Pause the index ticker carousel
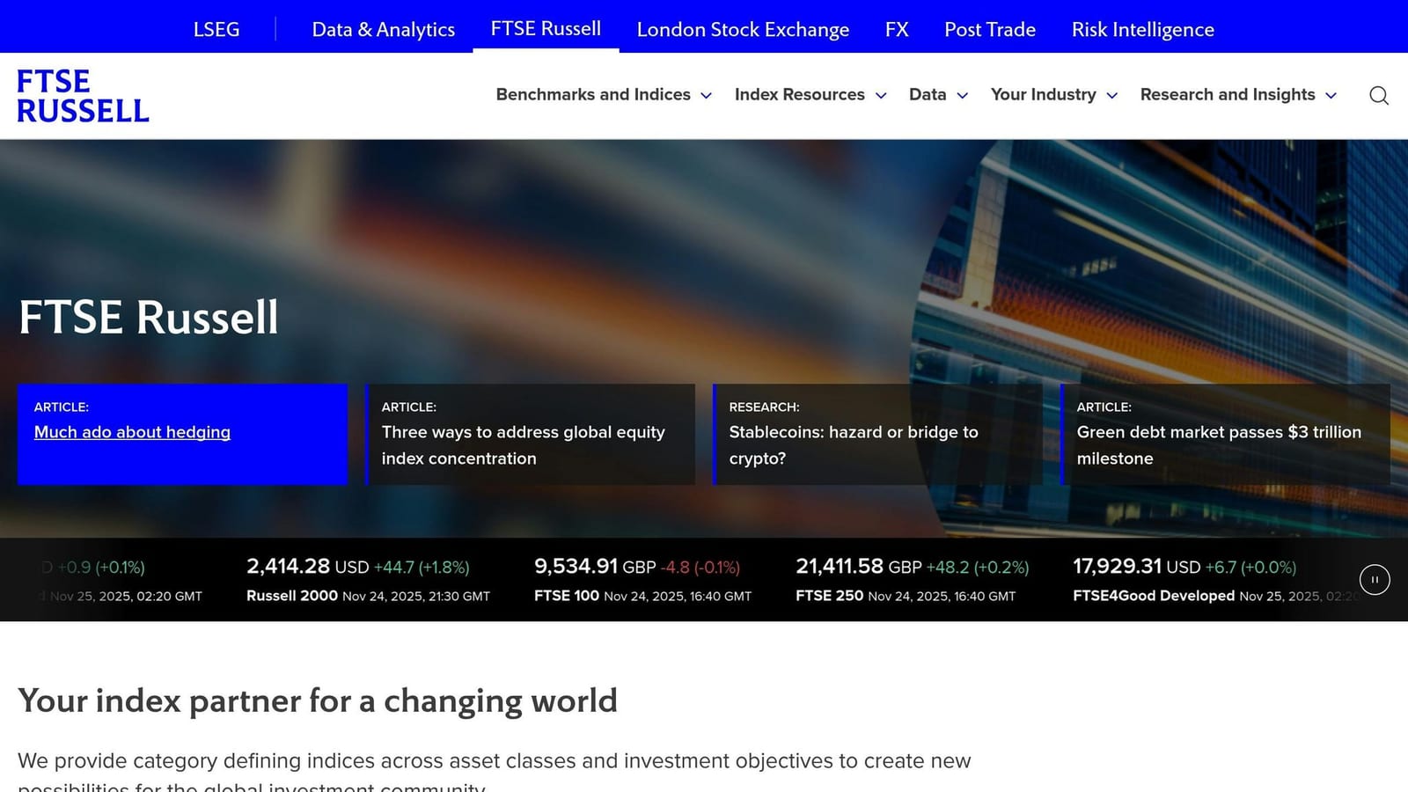Image resolution: width=1408 pixels, height=792 pixels. point(1375,579)
